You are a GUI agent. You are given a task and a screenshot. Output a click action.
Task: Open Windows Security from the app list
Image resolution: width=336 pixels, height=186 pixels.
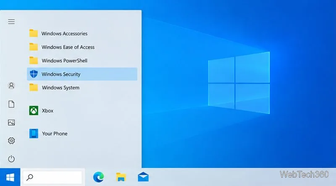point(82,74)
